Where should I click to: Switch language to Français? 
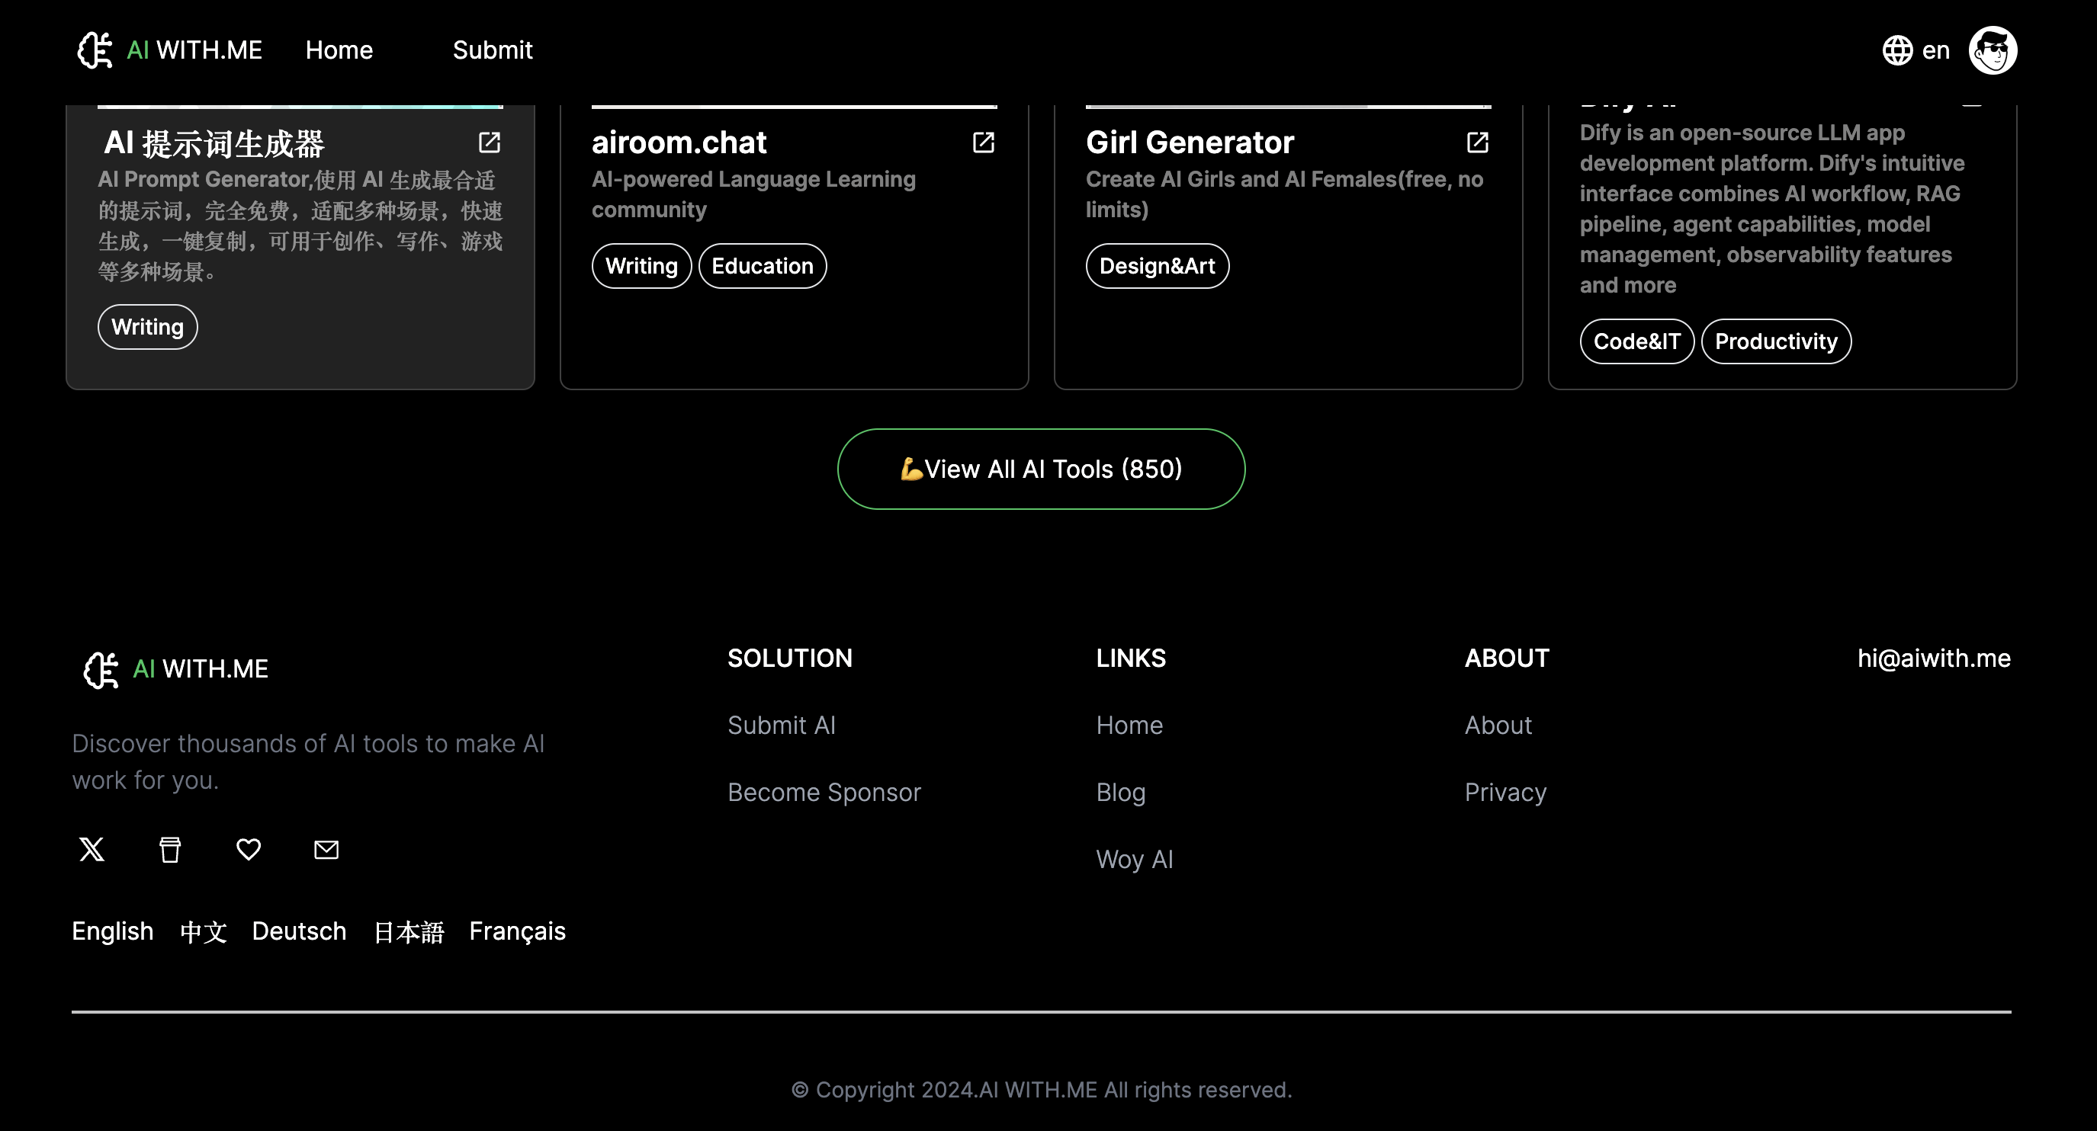[x=517, y=931]
